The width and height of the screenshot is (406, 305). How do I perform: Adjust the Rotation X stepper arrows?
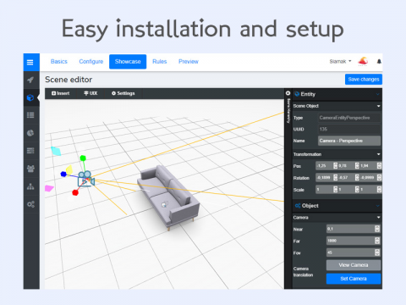pyautogui.click(x=335, y=178)
